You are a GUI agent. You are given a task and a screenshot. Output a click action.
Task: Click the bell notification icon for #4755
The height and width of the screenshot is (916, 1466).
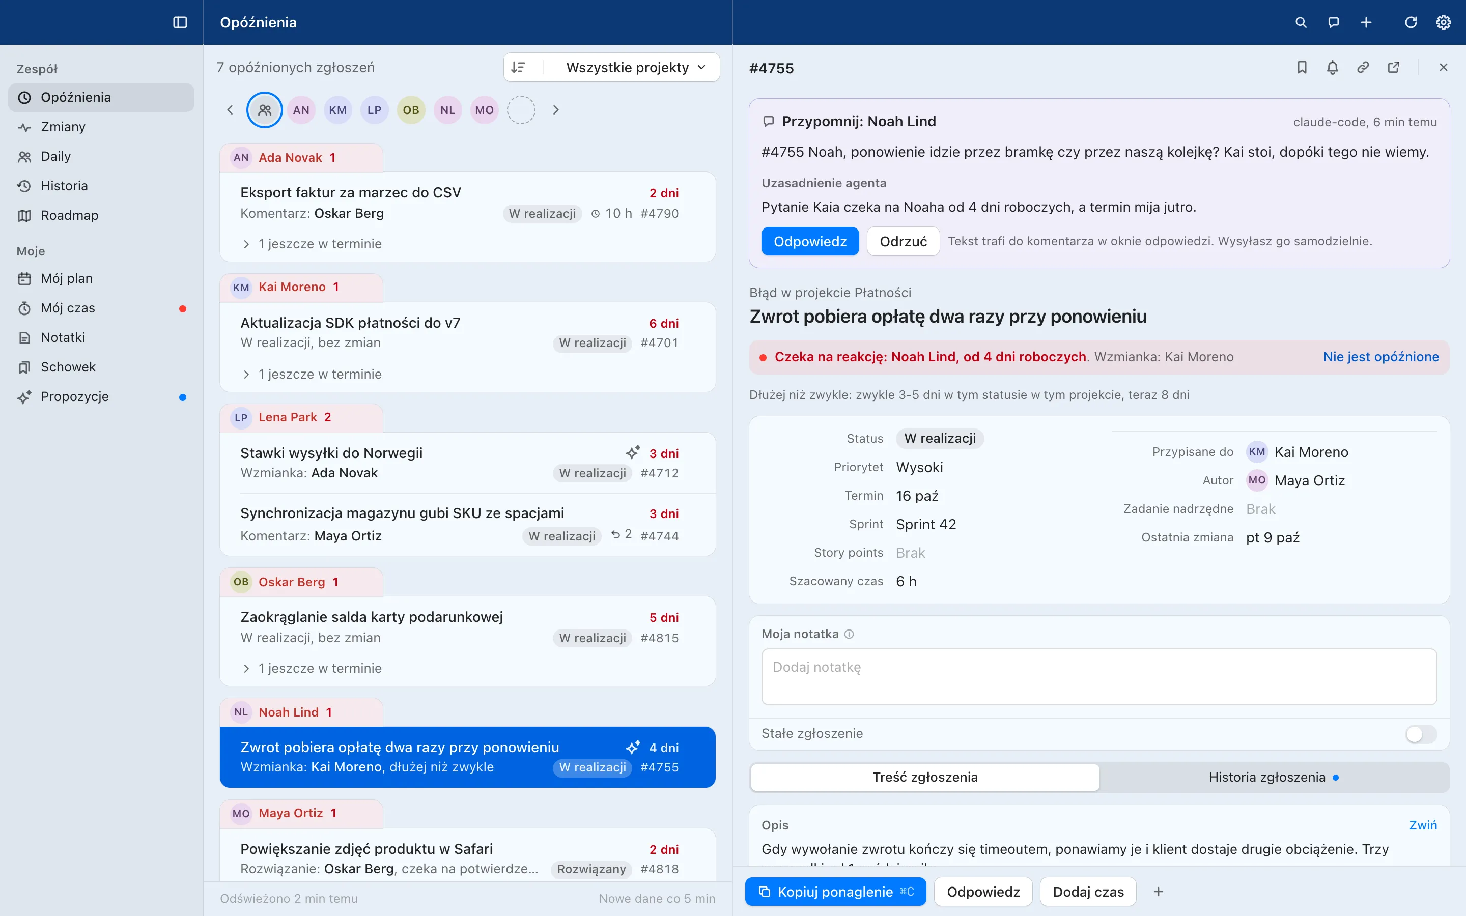tap(1332, 67)
